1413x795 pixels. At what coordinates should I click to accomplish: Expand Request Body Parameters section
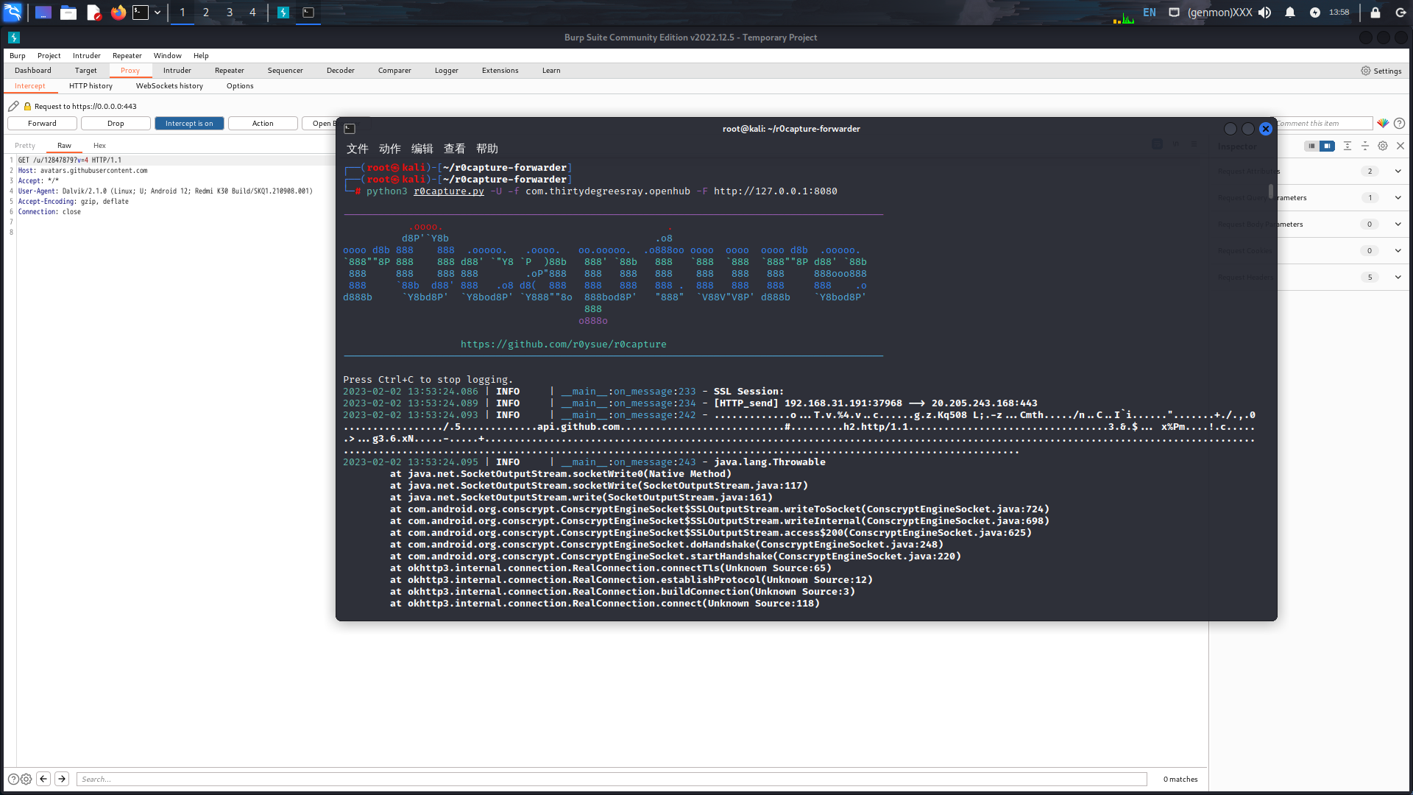[1398, 225]
